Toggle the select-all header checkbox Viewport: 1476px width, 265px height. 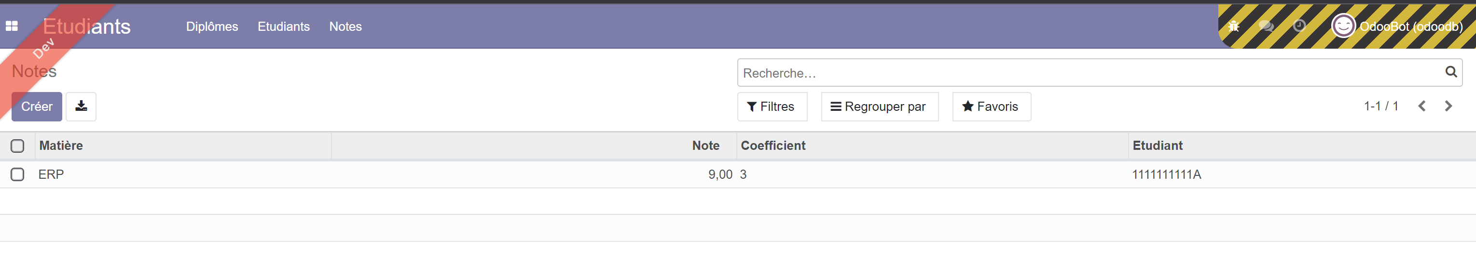point(17,146)
